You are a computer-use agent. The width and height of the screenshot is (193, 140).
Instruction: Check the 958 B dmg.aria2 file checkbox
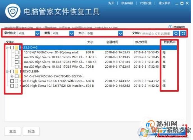click(17, 52)
